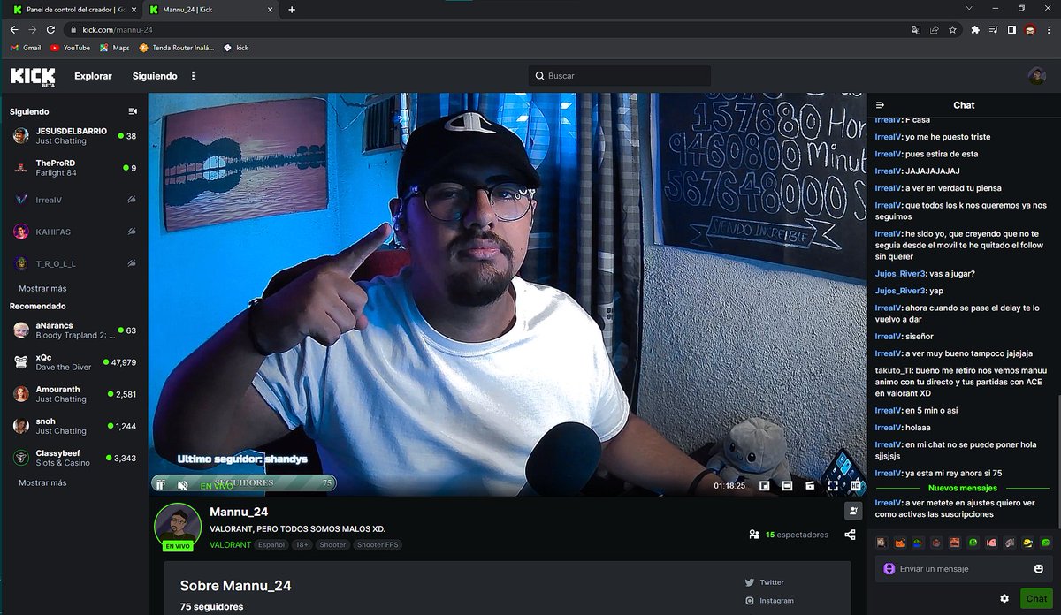1061x615 pixels.
Task: Pause the live stream video
Action: 160,484
